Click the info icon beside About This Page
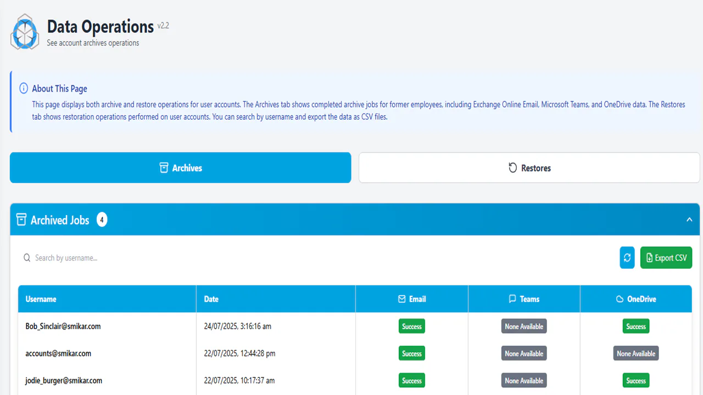703x395 pixels. pos(24,88)
